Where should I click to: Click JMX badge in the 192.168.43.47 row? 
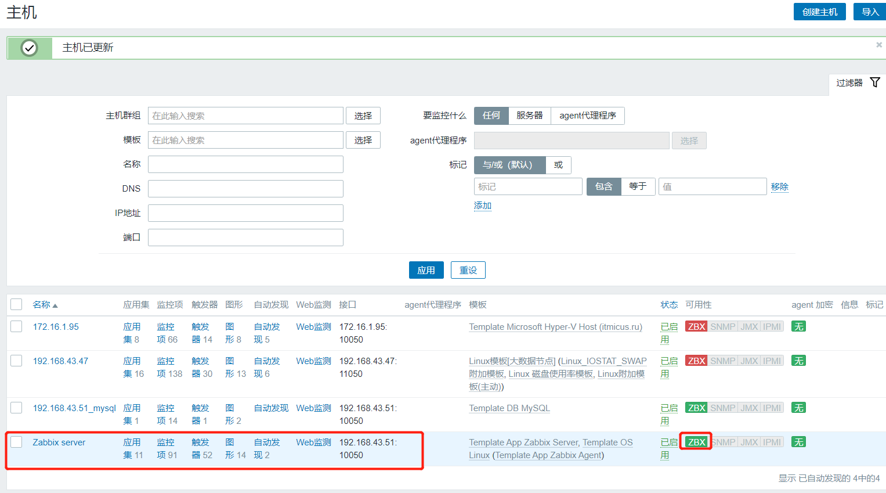tap(749, 361)
